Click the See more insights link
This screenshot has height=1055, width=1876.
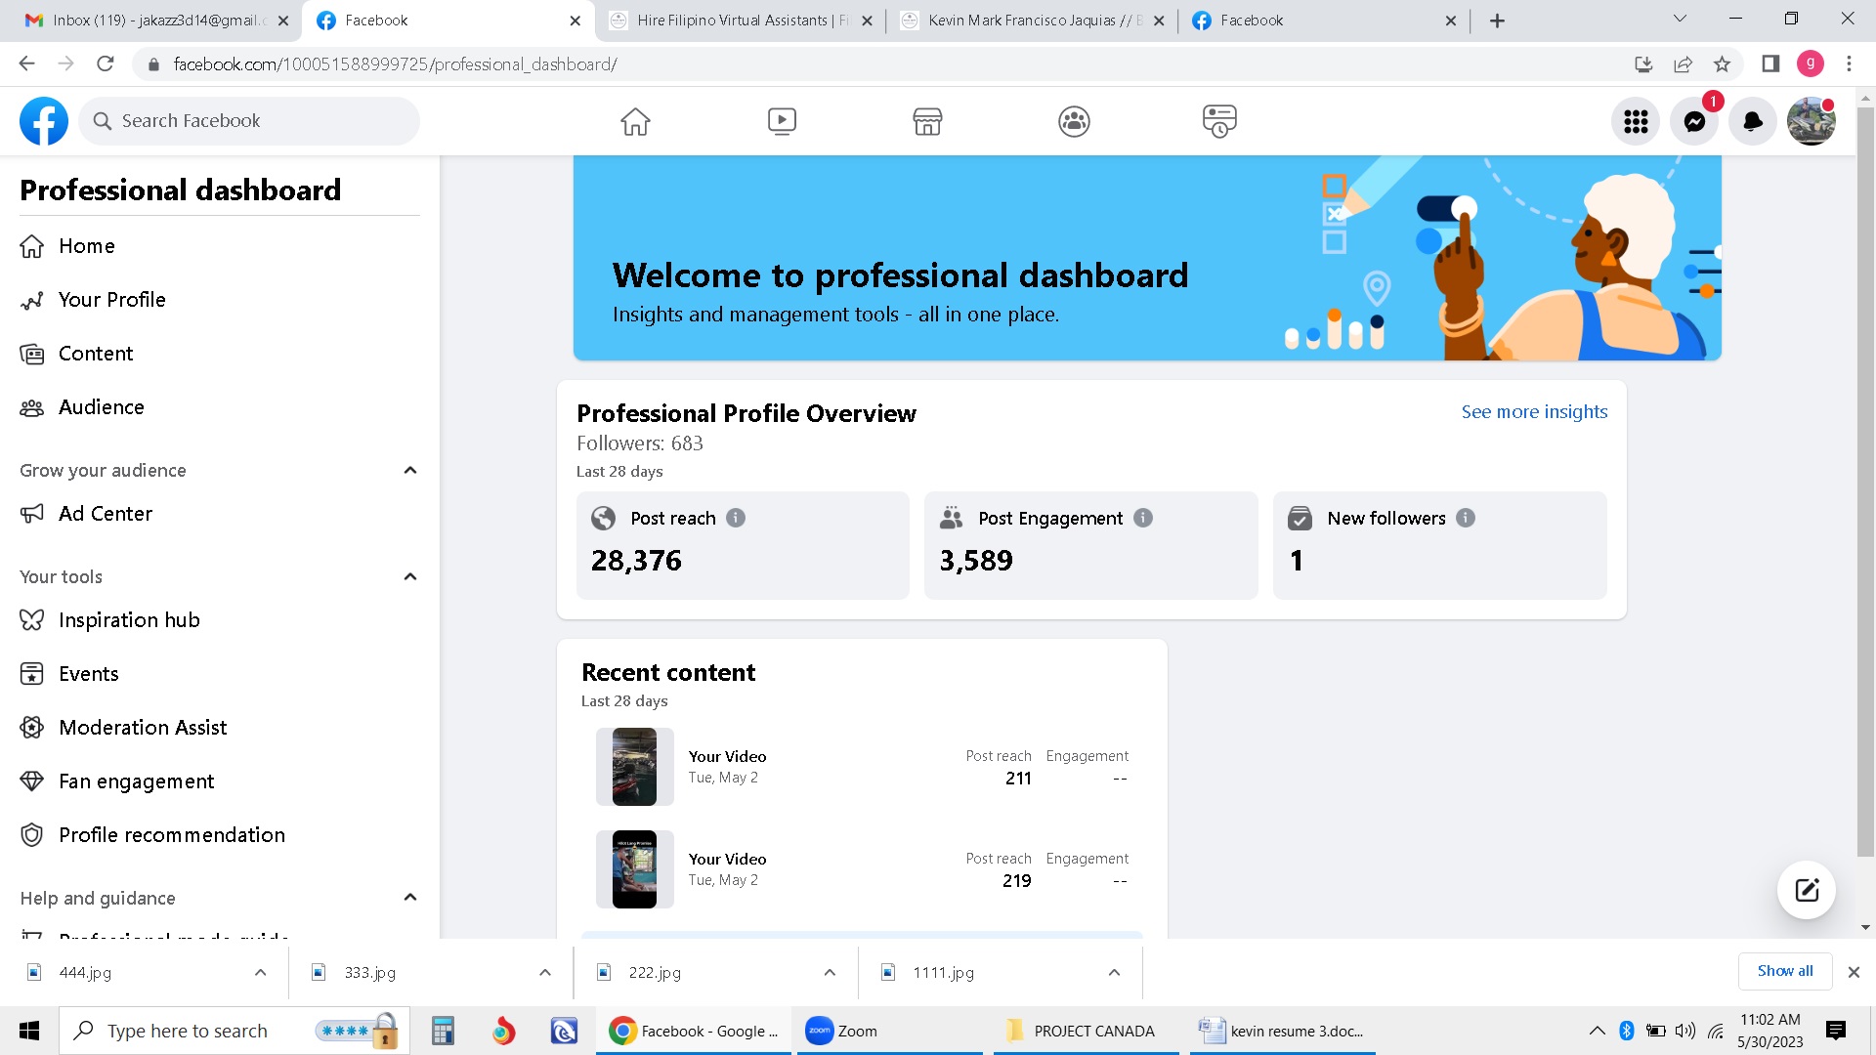pyautogui.click(x=1534, y=411)
